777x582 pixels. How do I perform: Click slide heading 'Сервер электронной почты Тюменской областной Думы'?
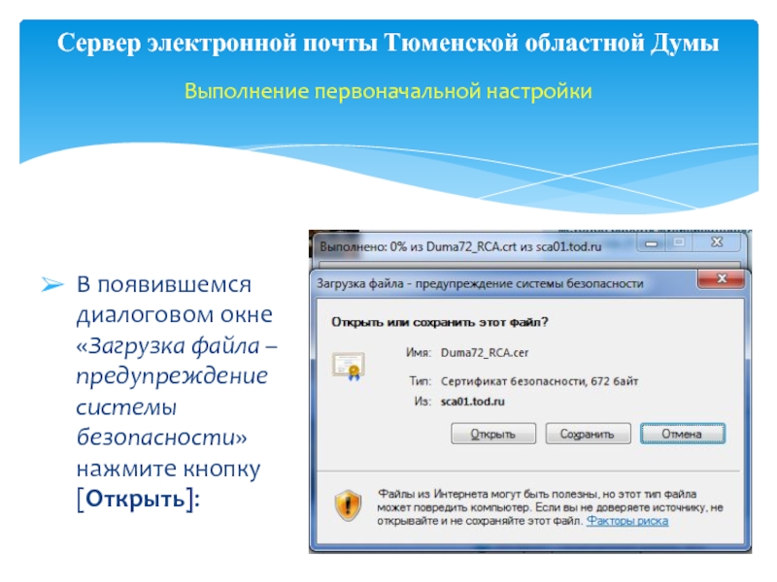click(388, 43)
